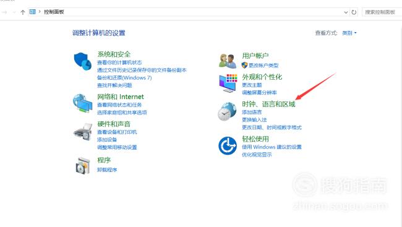Open 系统和安全 category
Image resolution: width=402 pixels, height=227 pixels.
[114, 54]
